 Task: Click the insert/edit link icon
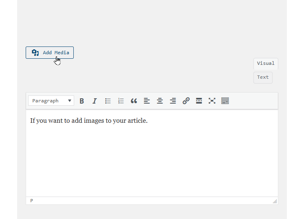186,101
